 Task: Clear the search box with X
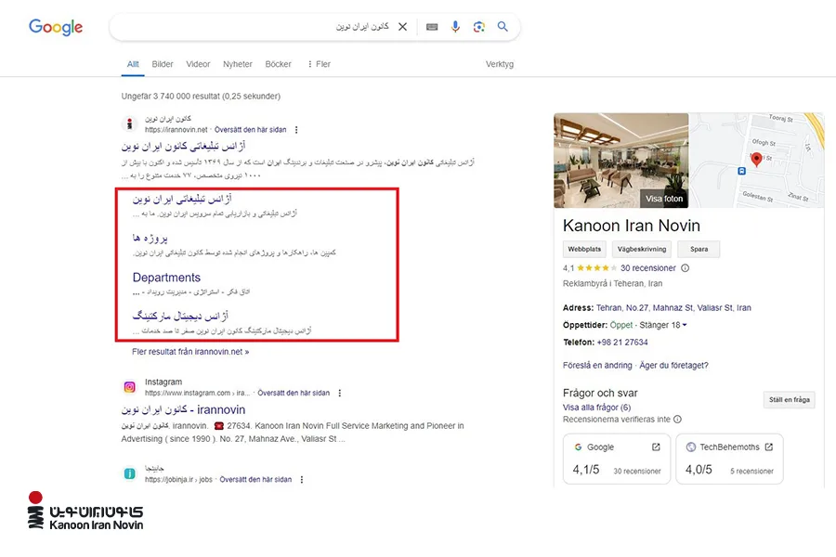click(402, 27)
